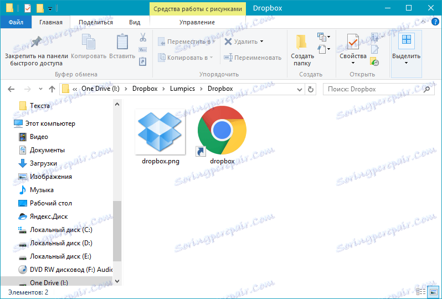The height and width of the screenshot is (299, 442).
Task: Open Customize Quick Access Toolbar dropdown
Action: coord(50,9)
